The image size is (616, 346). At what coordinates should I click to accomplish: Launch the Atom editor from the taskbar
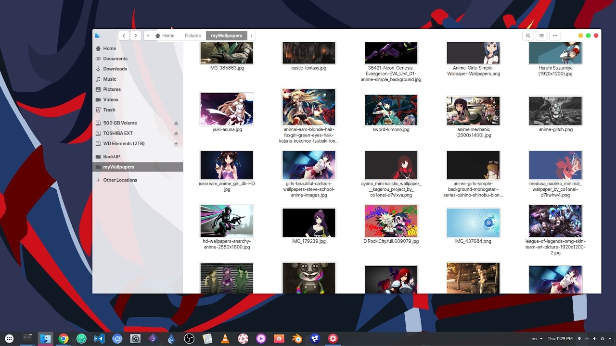pos(81,339)
